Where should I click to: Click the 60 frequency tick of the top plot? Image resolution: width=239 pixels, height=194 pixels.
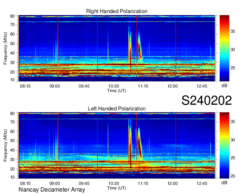coord(12,34)
